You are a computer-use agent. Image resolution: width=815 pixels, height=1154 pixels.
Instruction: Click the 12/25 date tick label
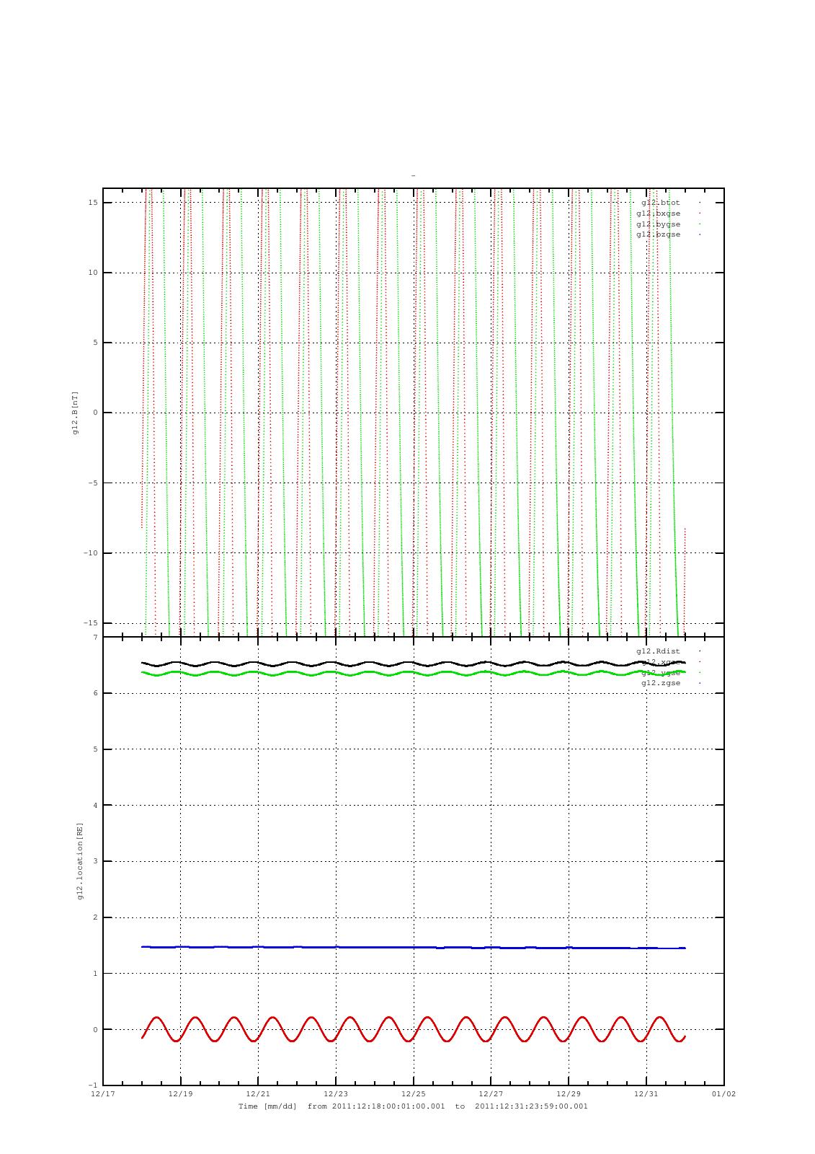click(x=413, y=1094)
